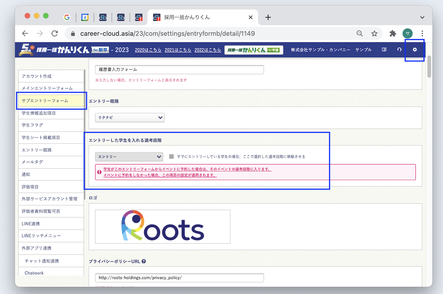Viewport: 443px width, 294px height.
Task: Select メインエントリーフォーム in the sidebar
Action: pyautogui.click(x=47, y=88)
